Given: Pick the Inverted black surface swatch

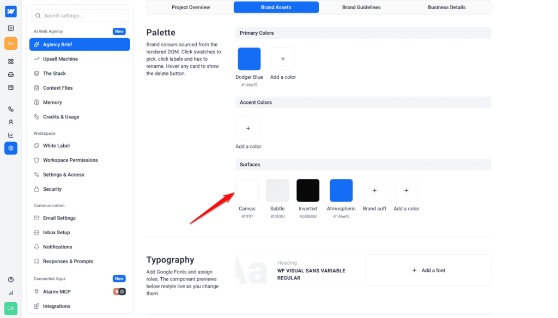Looking at the screenshot, I should [308, 191].
